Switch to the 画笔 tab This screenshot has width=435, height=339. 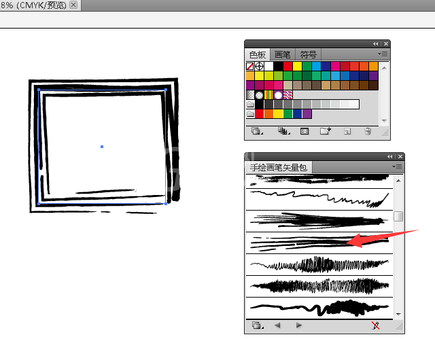pos(283,54)
